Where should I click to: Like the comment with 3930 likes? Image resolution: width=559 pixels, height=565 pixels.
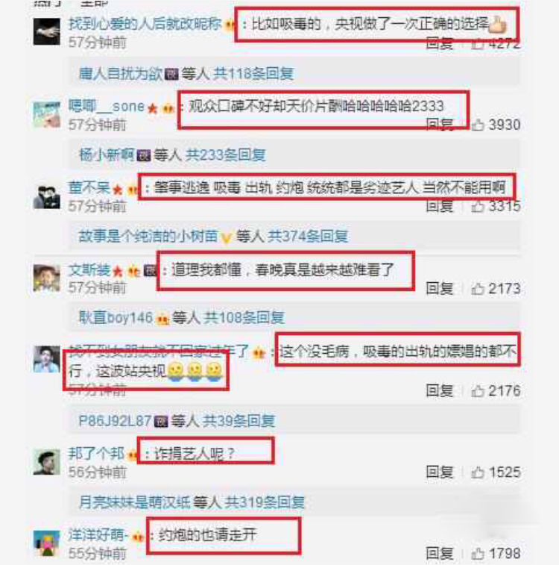(477, 125)
